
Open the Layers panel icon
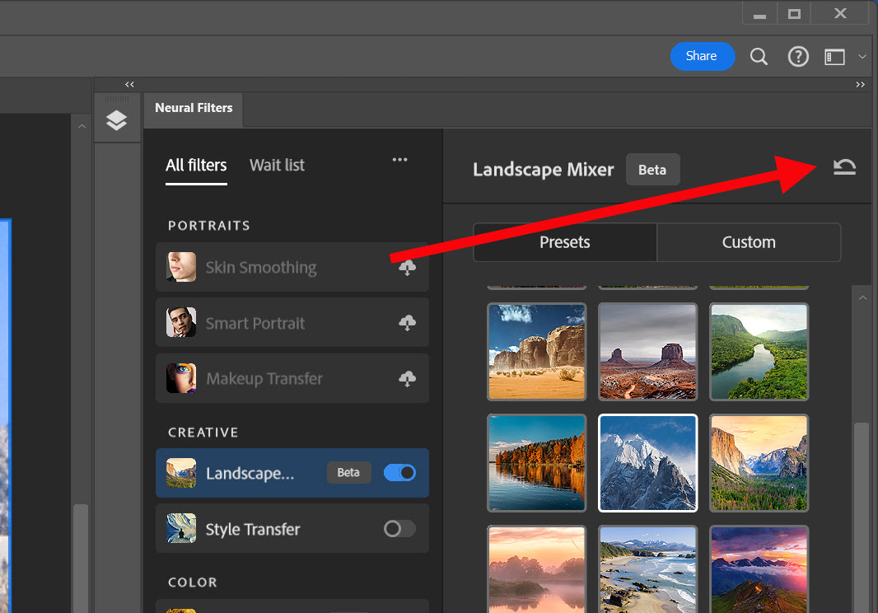(116, 120)
